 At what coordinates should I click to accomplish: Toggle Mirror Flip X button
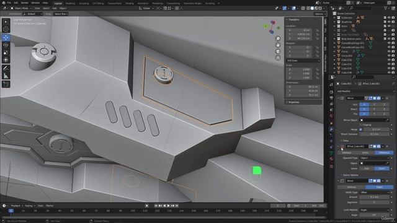tap(364, 114)
